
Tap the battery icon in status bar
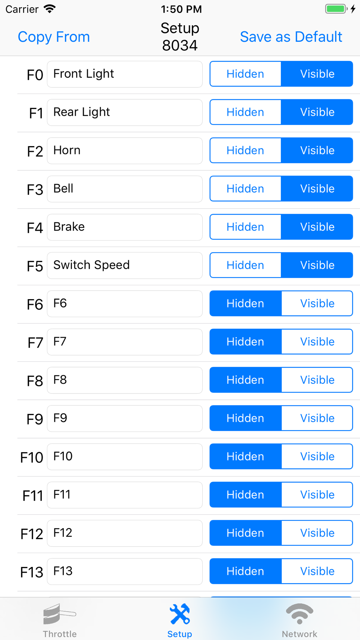pos(336,9)
